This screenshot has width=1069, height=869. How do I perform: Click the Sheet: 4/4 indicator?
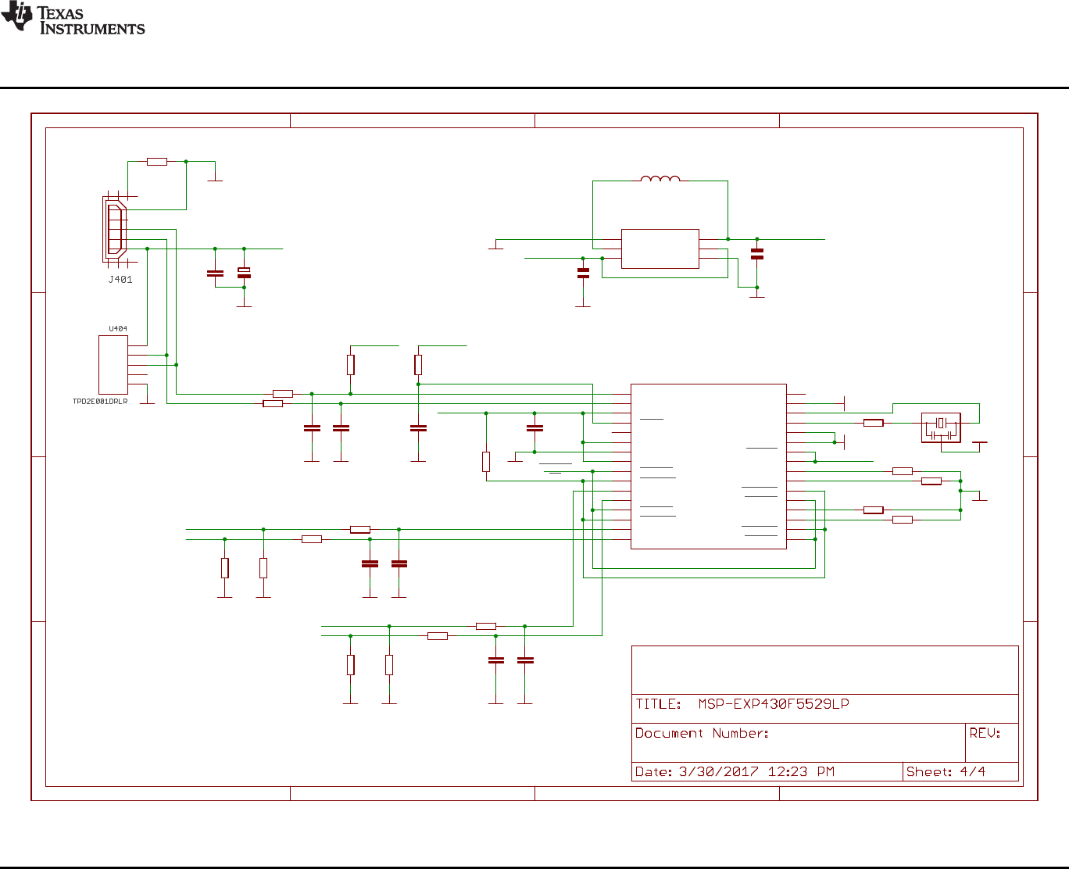946,772
